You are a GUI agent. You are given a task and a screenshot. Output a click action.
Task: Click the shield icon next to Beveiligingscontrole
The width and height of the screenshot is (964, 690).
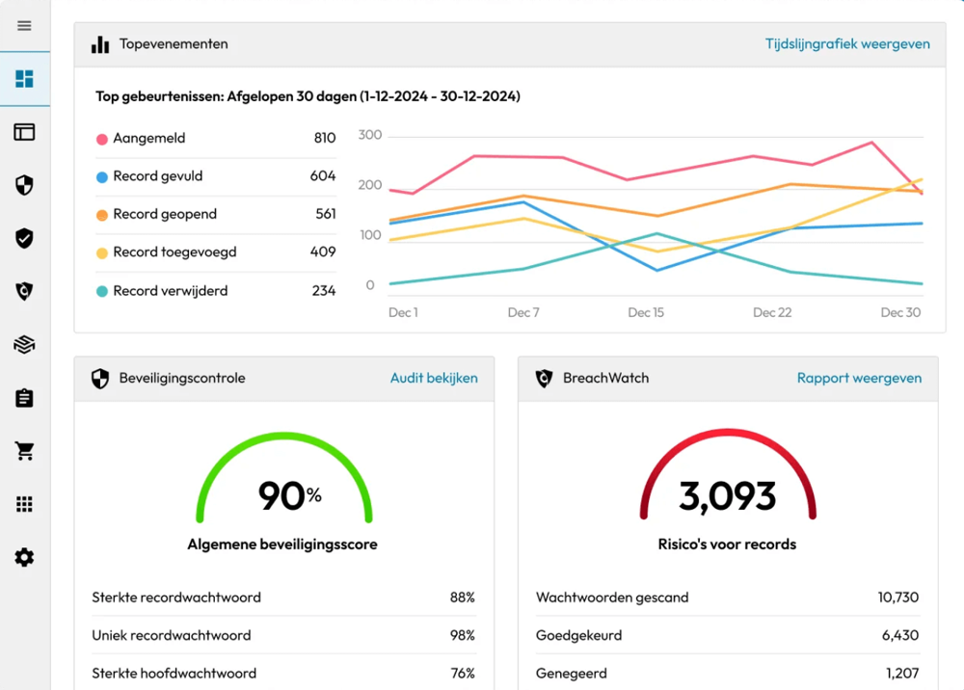pos(100,379)
